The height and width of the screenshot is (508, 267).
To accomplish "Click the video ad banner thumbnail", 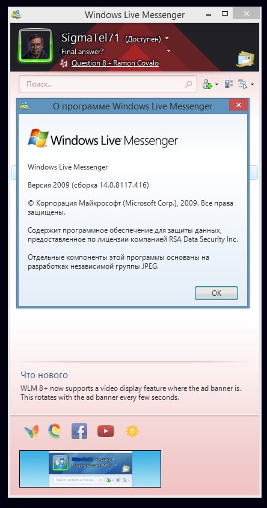I will coord(90,469).
